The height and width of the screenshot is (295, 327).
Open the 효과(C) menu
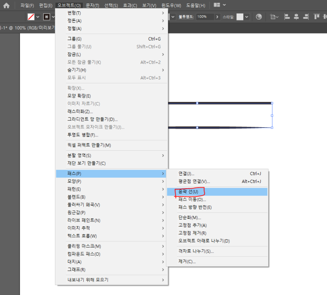pos(130,5)
